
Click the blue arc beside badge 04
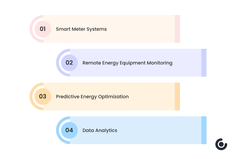(58, 130)
